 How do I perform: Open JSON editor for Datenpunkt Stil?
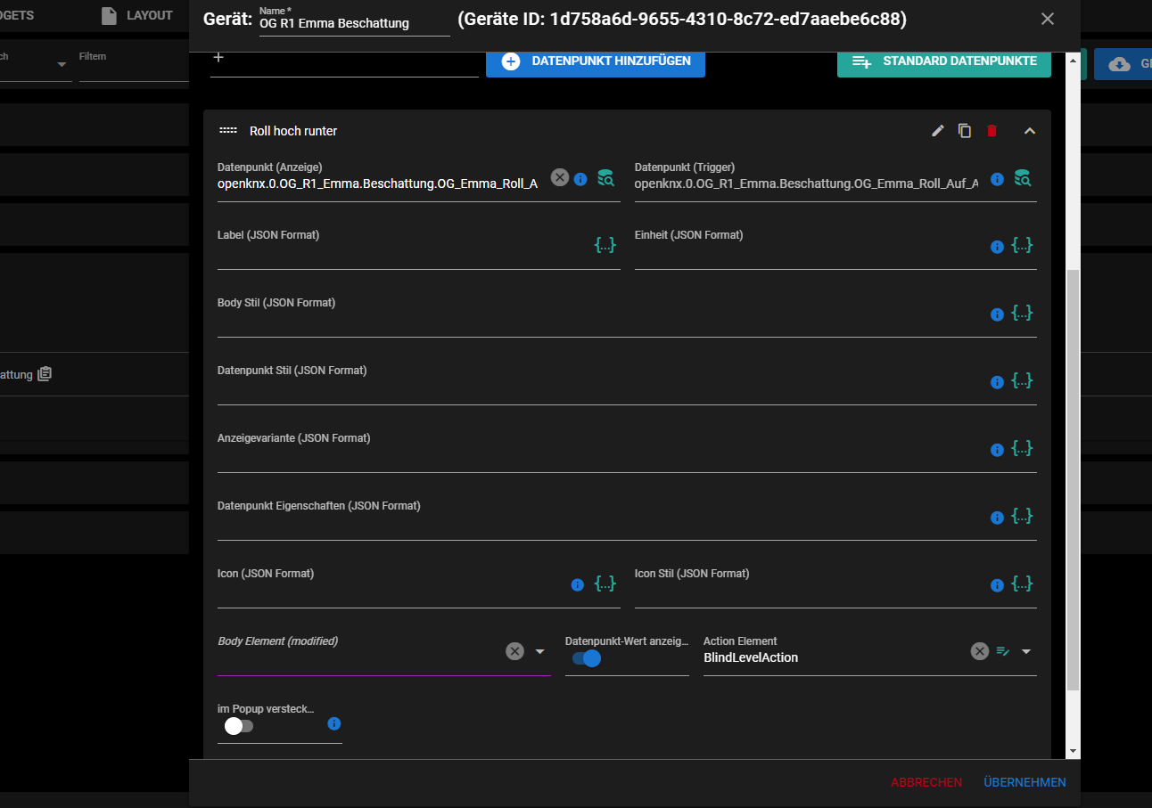[1023, 380]
